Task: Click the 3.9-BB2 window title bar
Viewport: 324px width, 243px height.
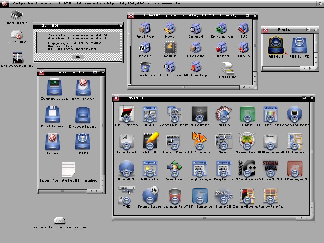Action: tap(190, 16)
